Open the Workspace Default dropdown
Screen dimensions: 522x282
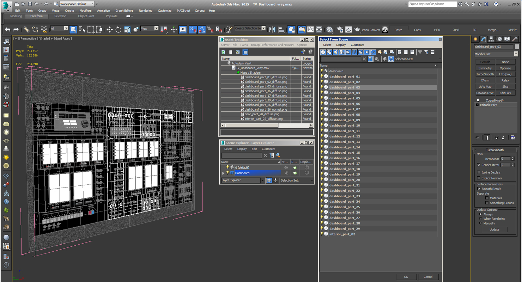(77, 4)
